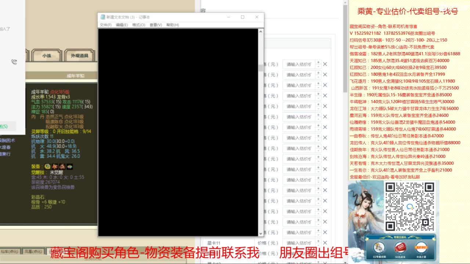Image resolution: width=470 pixels, height=264 pixels.
Task: Open the 帮助(H) menu in Notepad
Action: pyautogui.click(x=173, y=25)
